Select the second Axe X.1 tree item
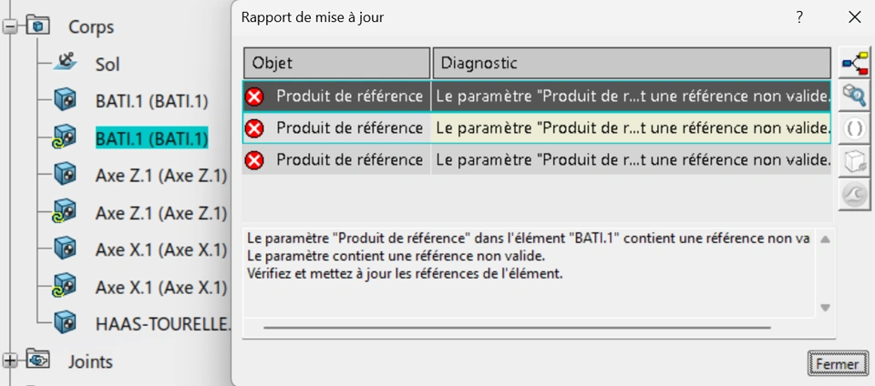The image size is (875, 386). click(x=160, y=287)
